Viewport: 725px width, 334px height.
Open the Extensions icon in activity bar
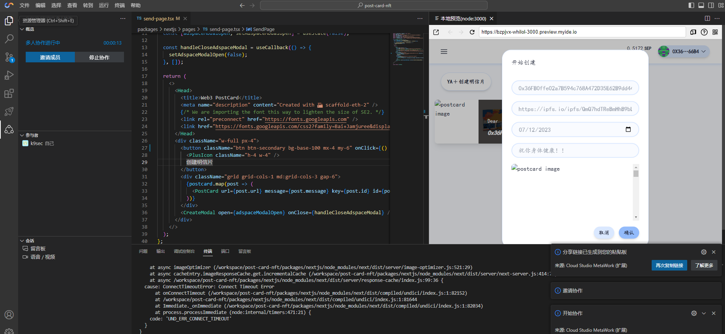9,93
